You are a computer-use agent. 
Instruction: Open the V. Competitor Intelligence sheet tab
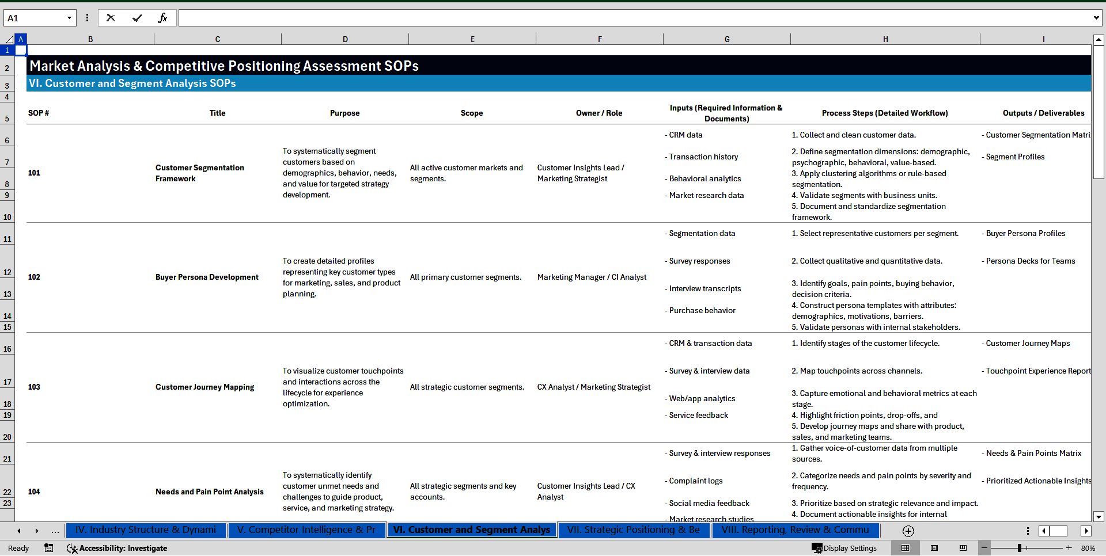pyautogui.click(x=306, y=530)
